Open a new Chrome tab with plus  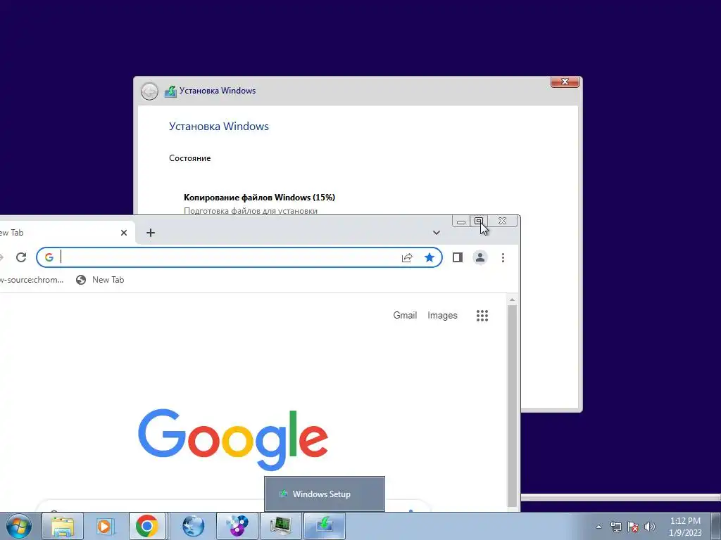coord(151,233)
